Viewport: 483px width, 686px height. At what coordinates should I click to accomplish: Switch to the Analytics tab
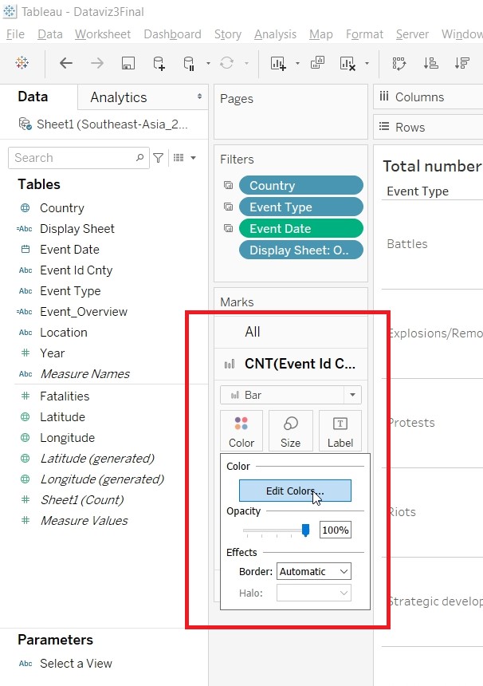[119, 97]
